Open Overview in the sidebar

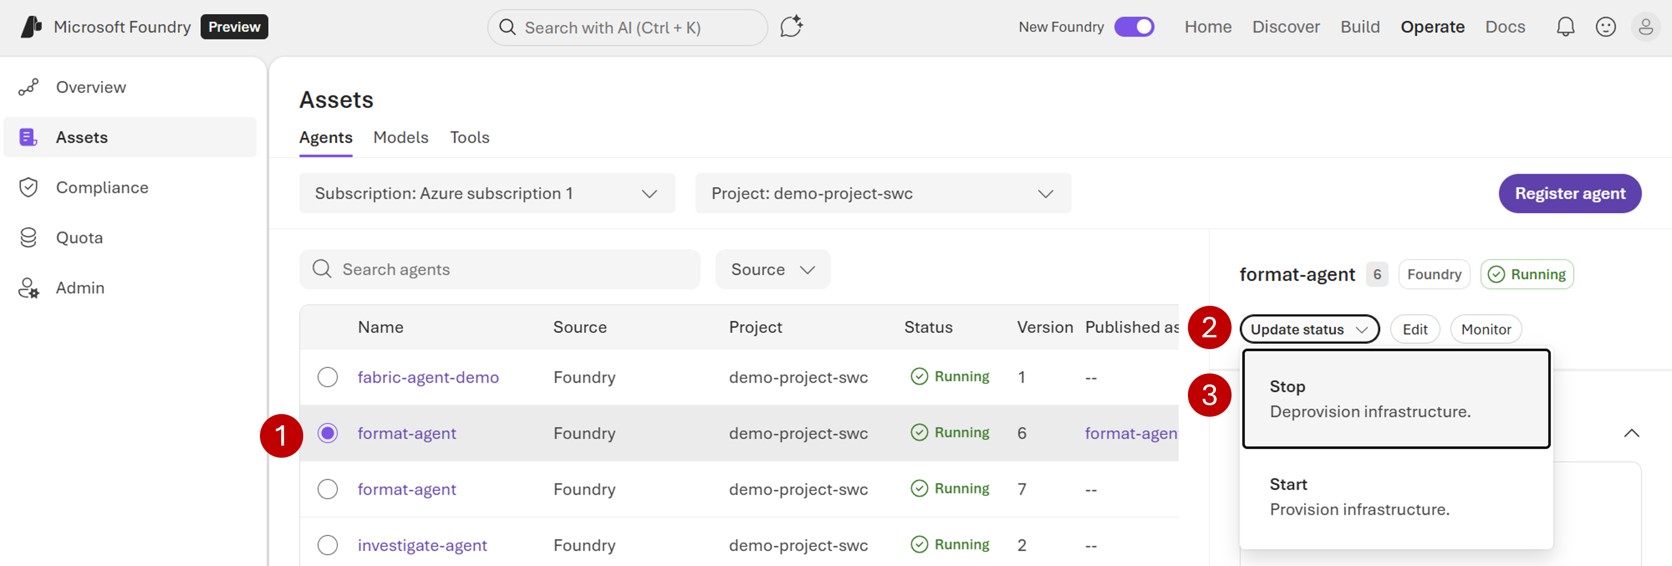(90, 87)
